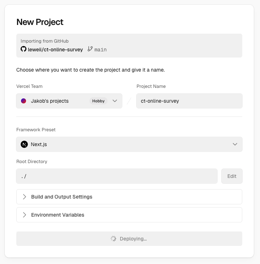Click the Root Directory field
This screenshot has height=264, width=260.
117,176
